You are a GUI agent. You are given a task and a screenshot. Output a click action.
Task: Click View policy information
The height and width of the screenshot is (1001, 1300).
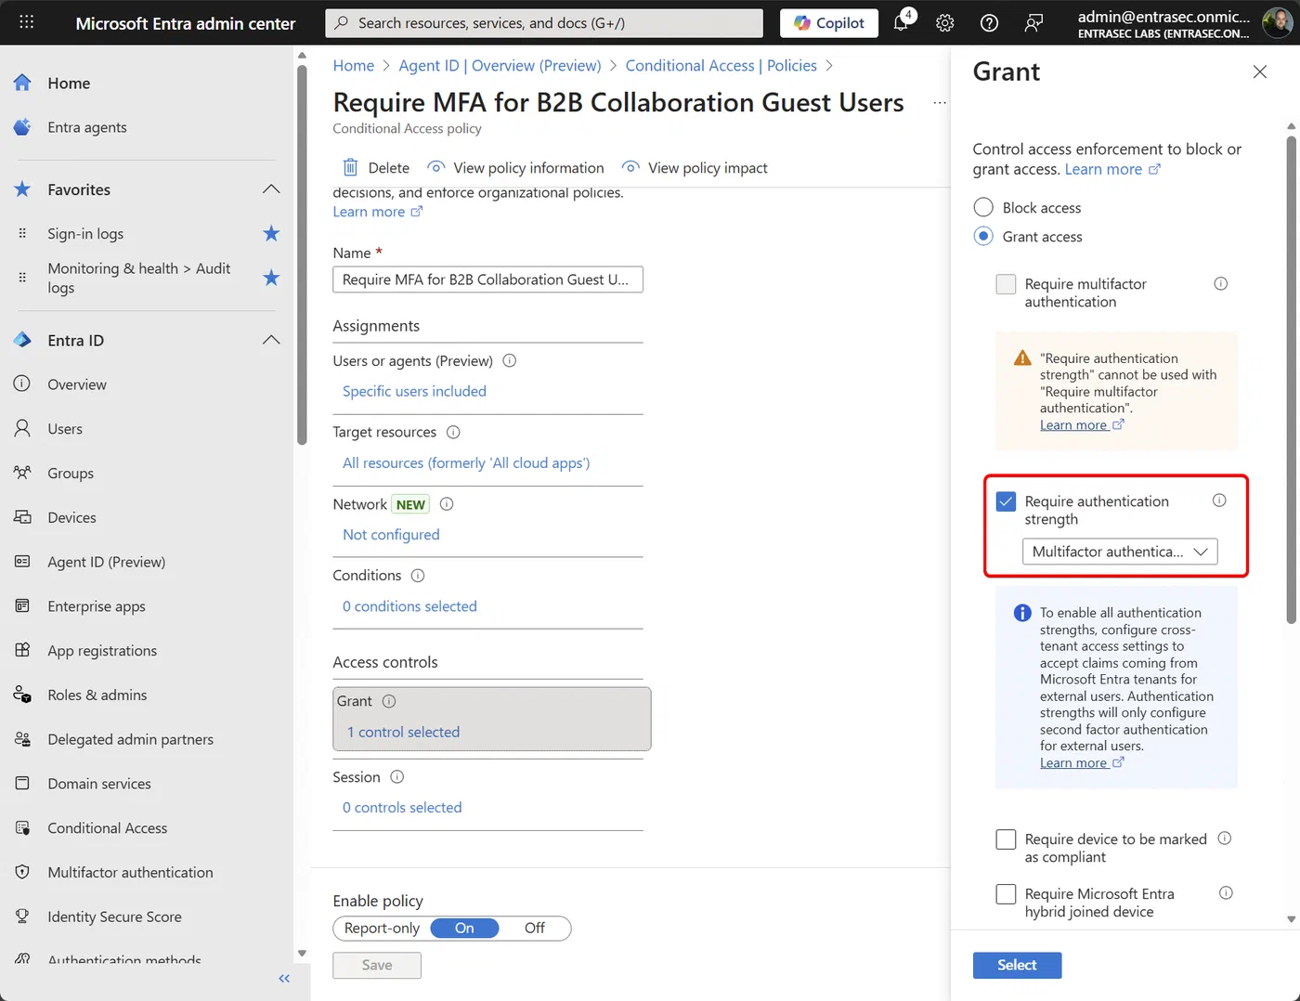[515, 168]
